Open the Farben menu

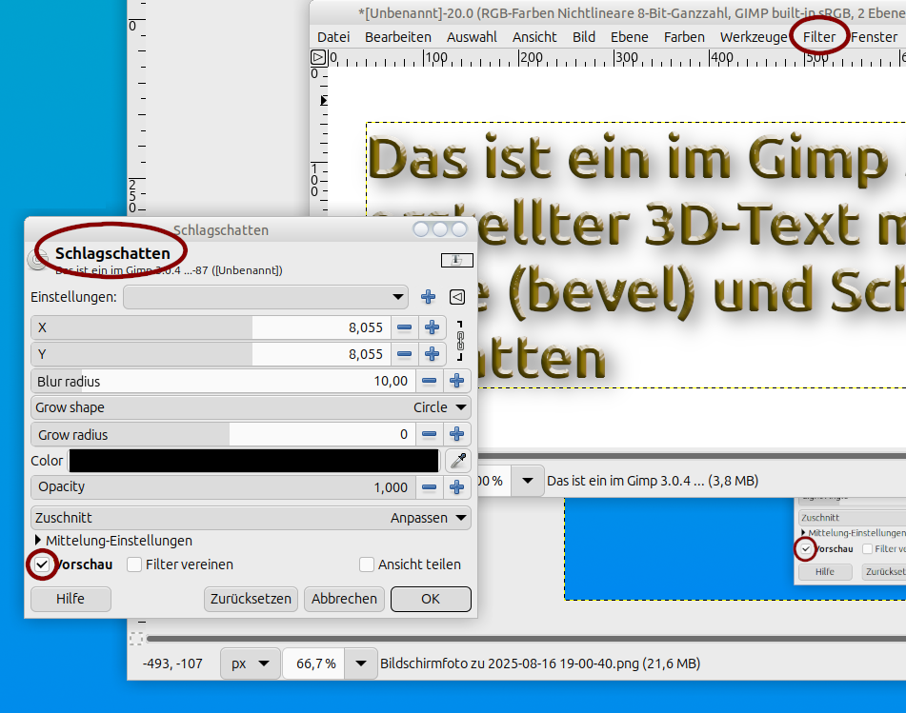(x=684, y=37)
